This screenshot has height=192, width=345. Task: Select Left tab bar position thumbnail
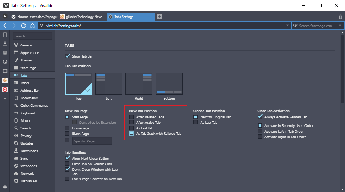(109, 84)
